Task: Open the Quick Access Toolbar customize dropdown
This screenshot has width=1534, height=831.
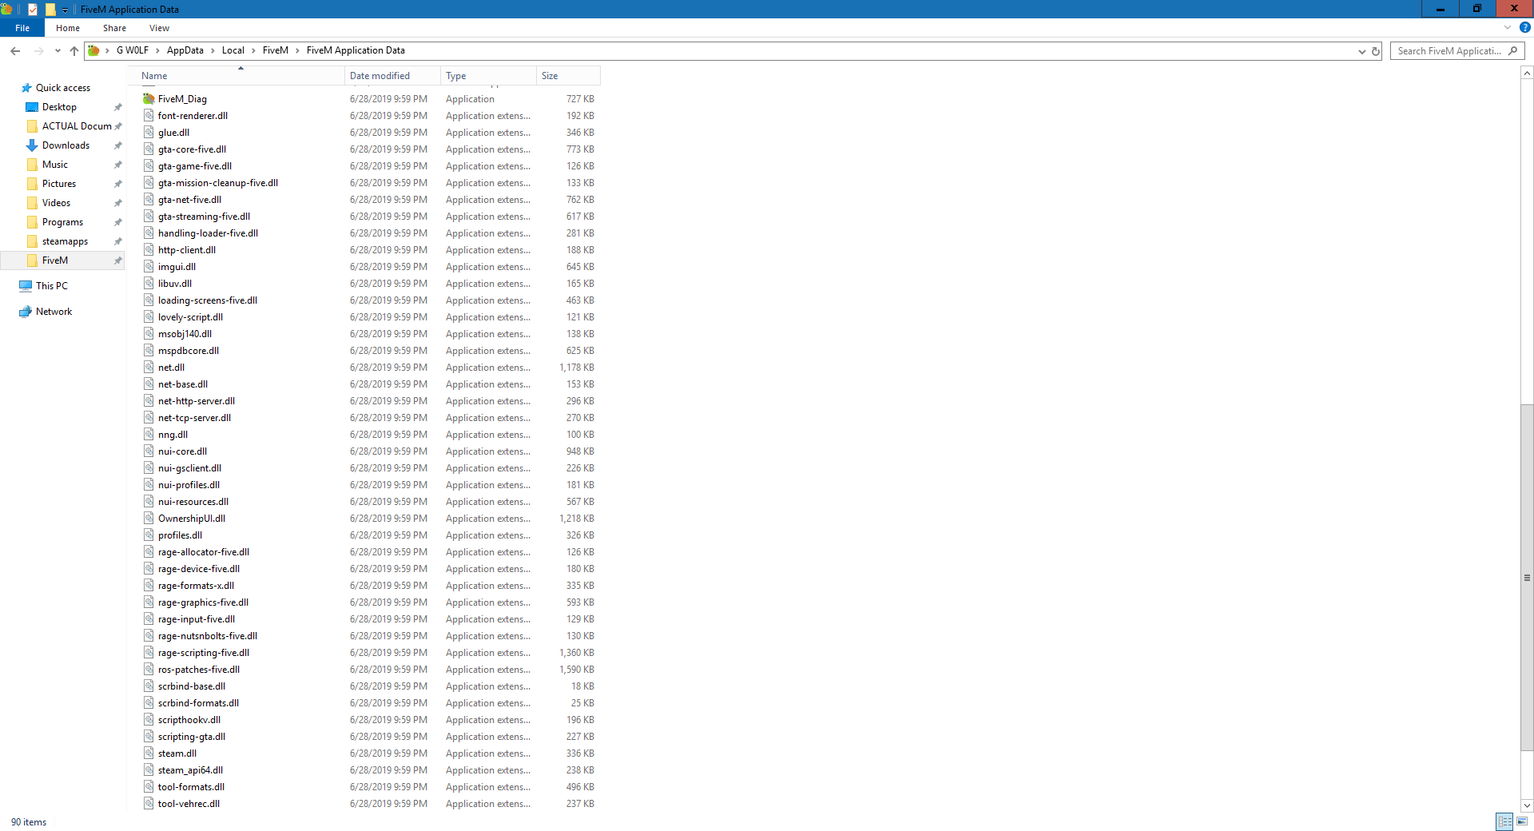Action: tap(66, 10)
